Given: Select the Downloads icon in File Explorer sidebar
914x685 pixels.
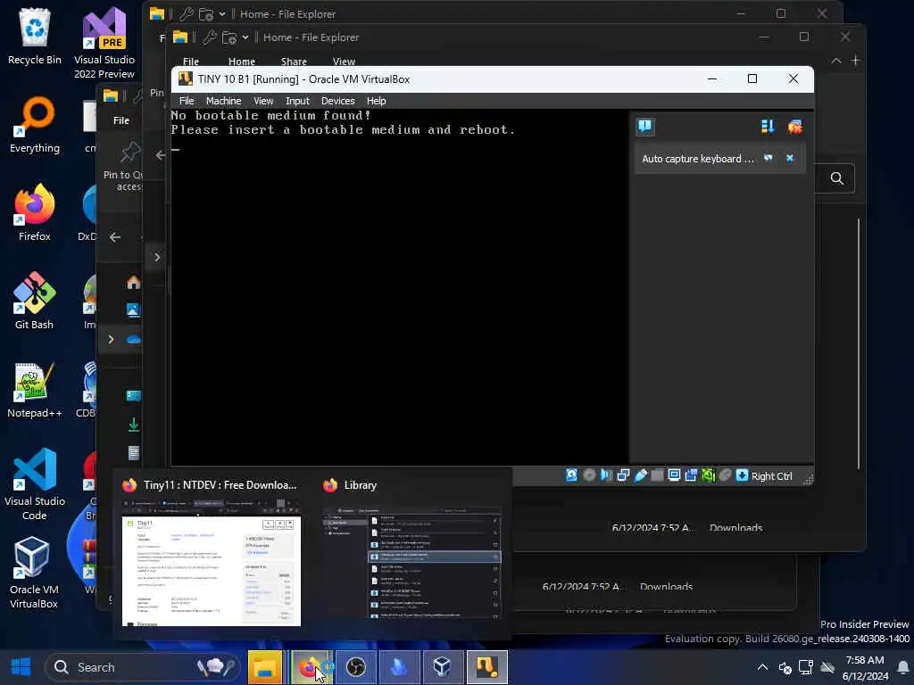Looking at the screenshot, I should [x=134, y=425].
